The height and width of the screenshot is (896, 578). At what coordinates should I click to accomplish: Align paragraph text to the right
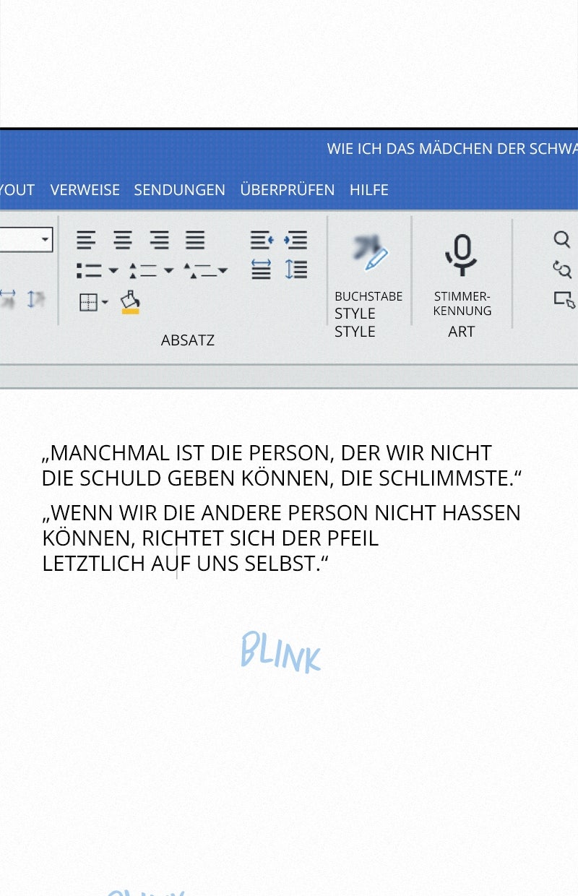pyautogui.click(x=159, y=240)
